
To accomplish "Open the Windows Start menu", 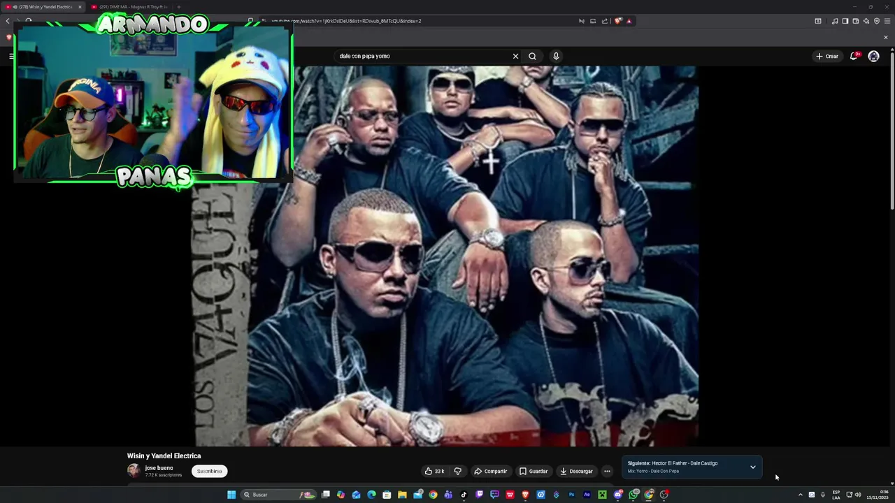I will tap(231, 495).
